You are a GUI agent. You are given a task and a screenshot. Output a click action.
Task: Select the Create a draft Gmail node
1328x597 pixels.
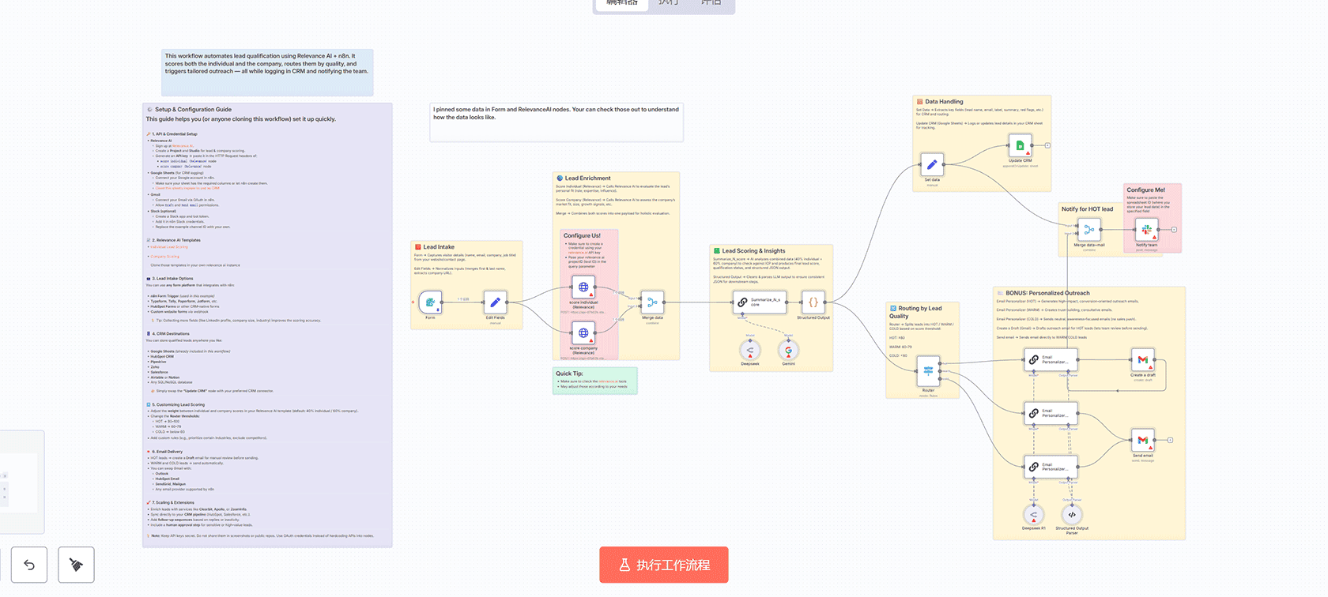[x=1142, y=360]
